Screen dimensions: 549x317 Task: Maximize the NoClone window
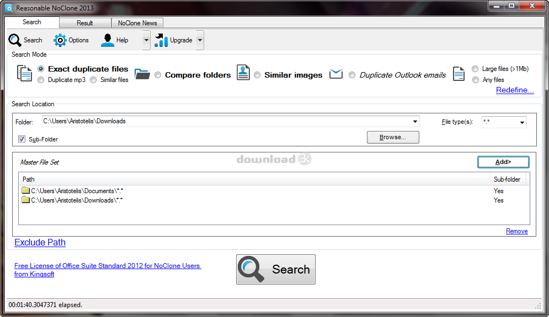511,6
